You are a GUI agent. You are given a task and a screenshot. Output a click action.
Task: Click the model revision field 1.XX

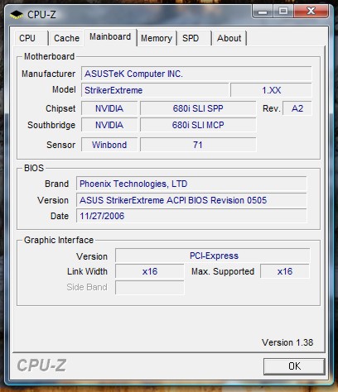271,90
